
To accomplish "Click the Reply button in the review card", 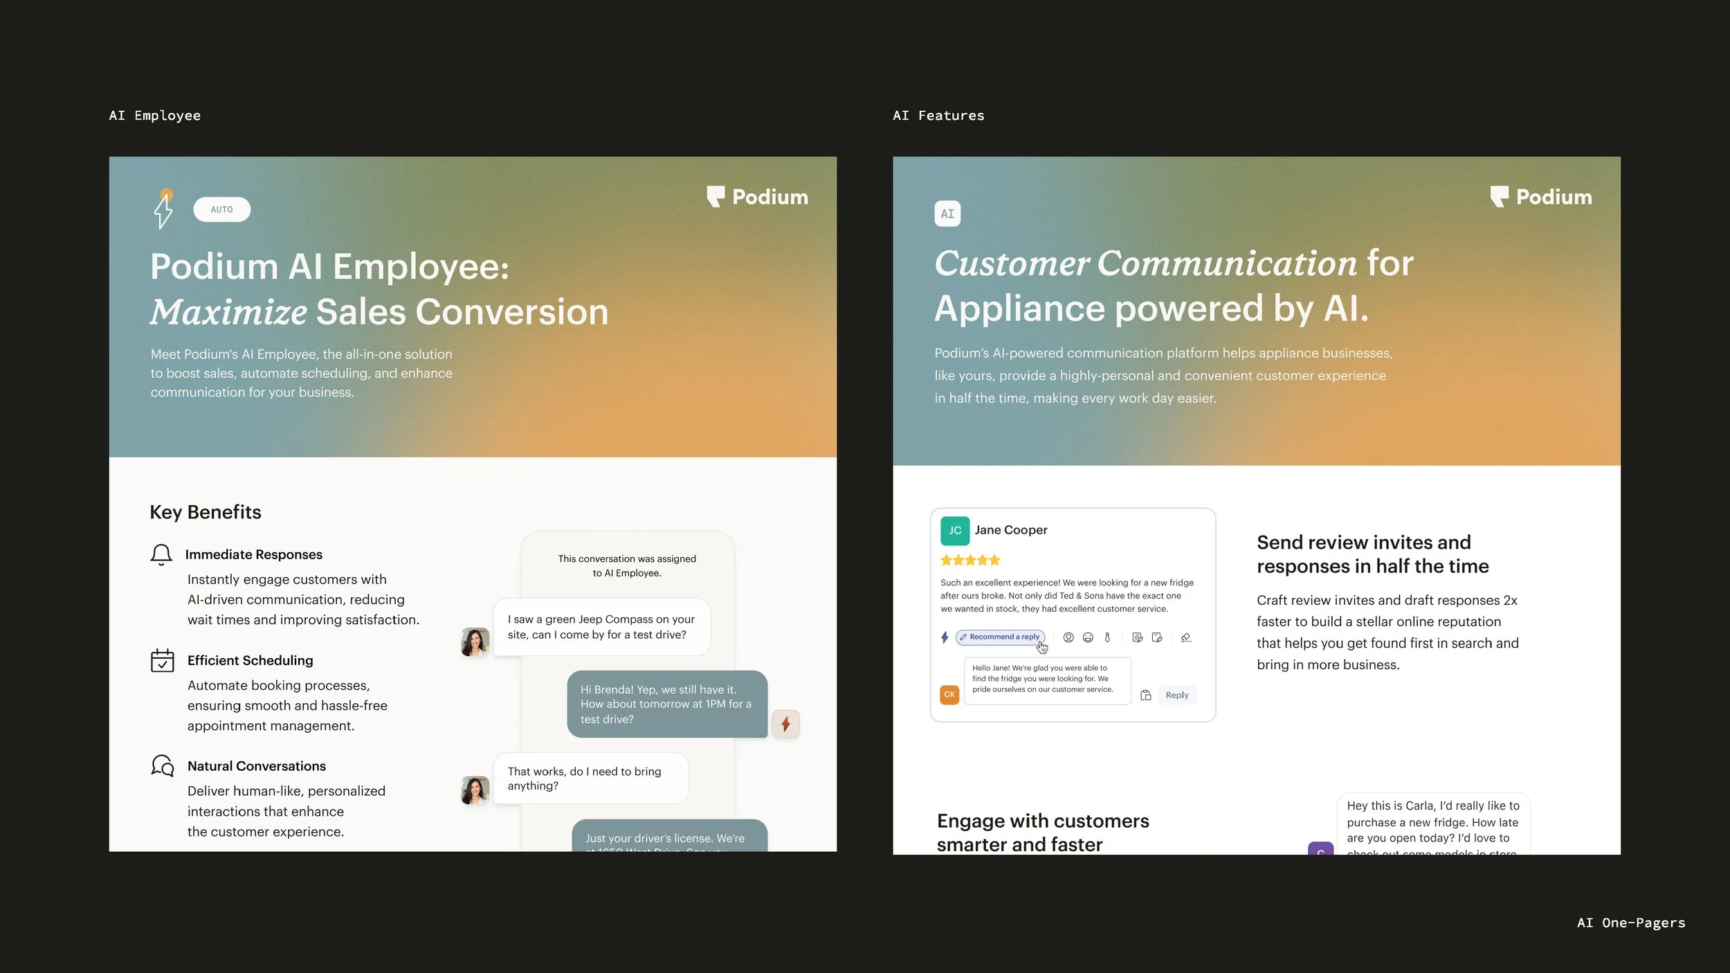I will (x=1176, y=695).
